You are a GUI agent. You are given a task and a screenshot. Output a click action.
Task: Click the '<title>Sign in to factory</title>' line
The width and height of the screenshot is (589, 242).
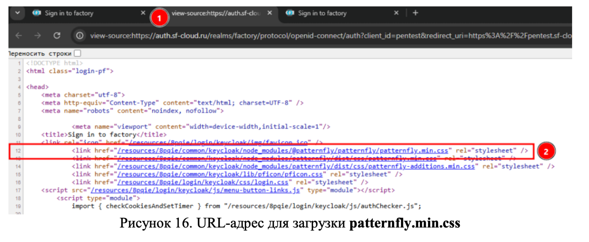[x=104, y=135]
